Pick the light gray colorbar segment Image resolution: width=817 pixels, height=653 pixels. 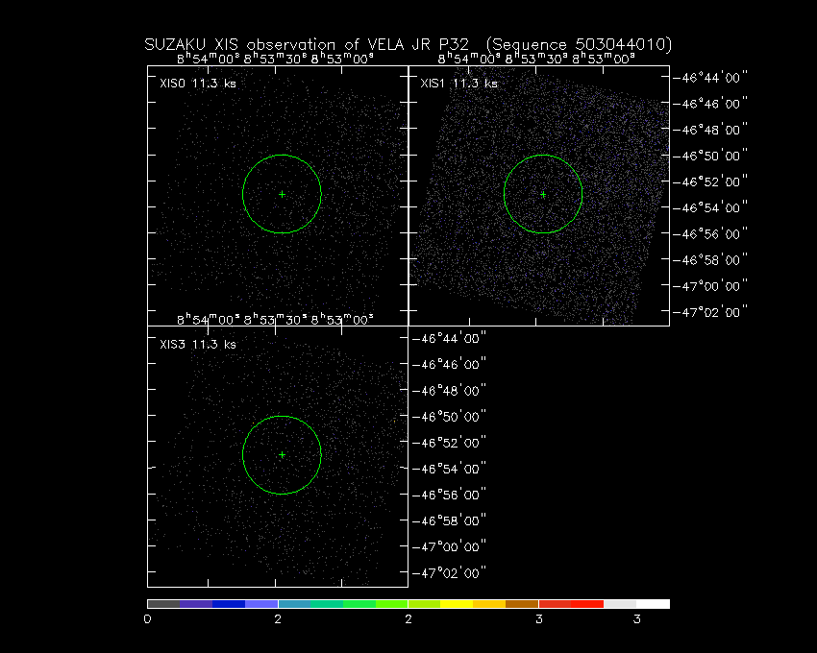pyautogui.click(x=620, y=604)
